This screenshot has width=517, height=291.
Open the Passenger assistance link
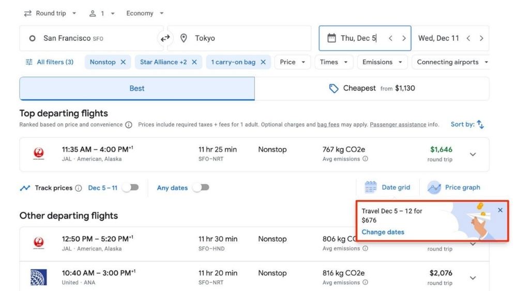[x=398, y=125]
